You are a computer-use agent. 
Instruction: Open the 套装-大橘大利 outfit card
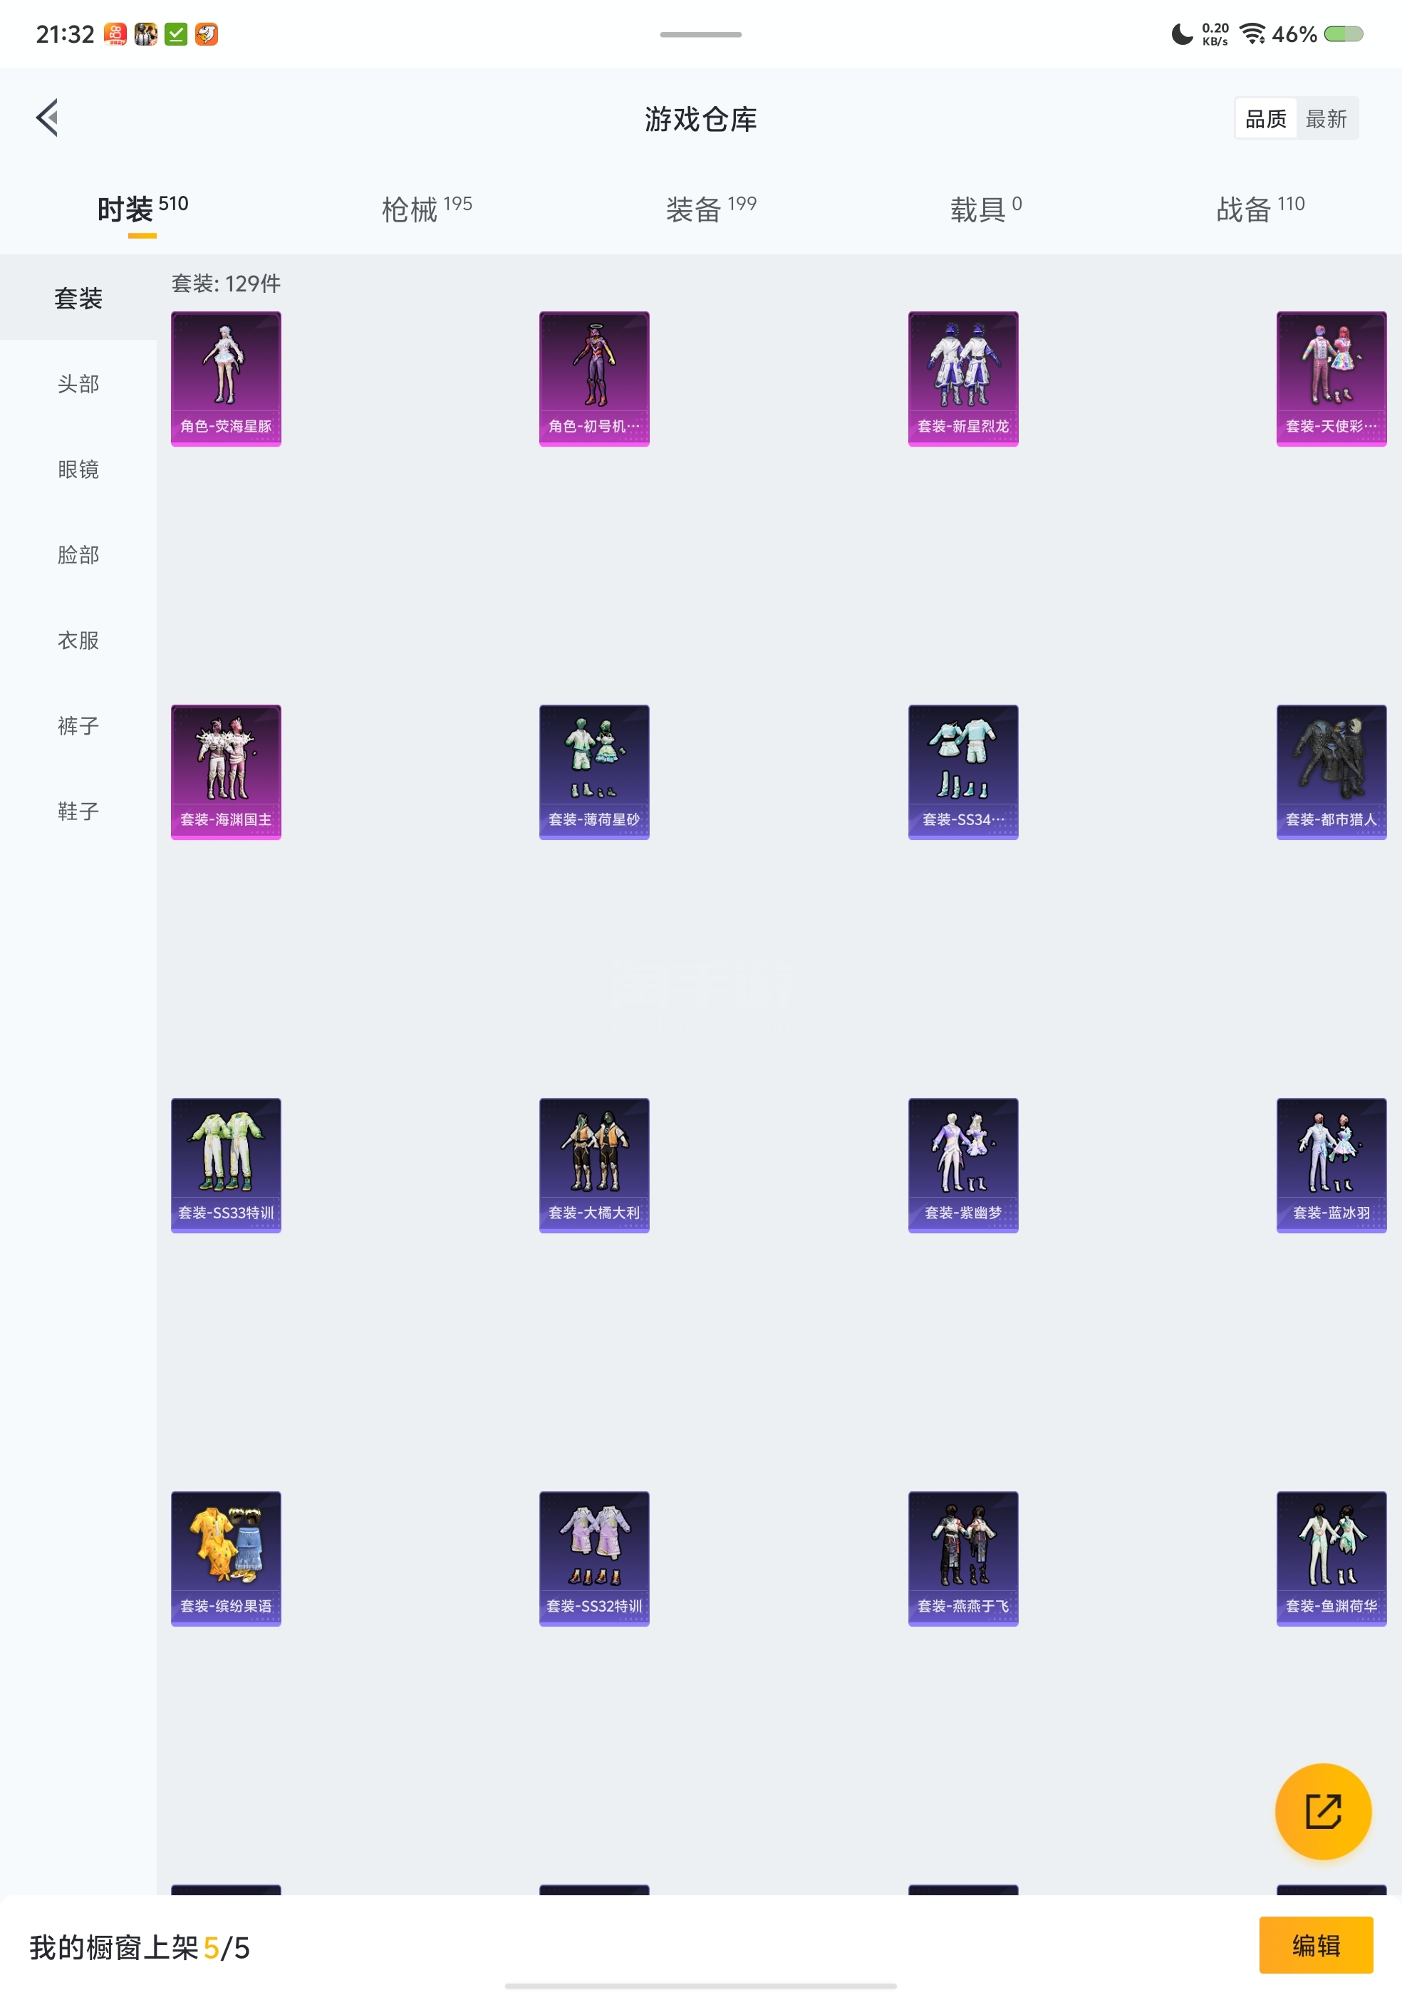[x=594, y=1164]
